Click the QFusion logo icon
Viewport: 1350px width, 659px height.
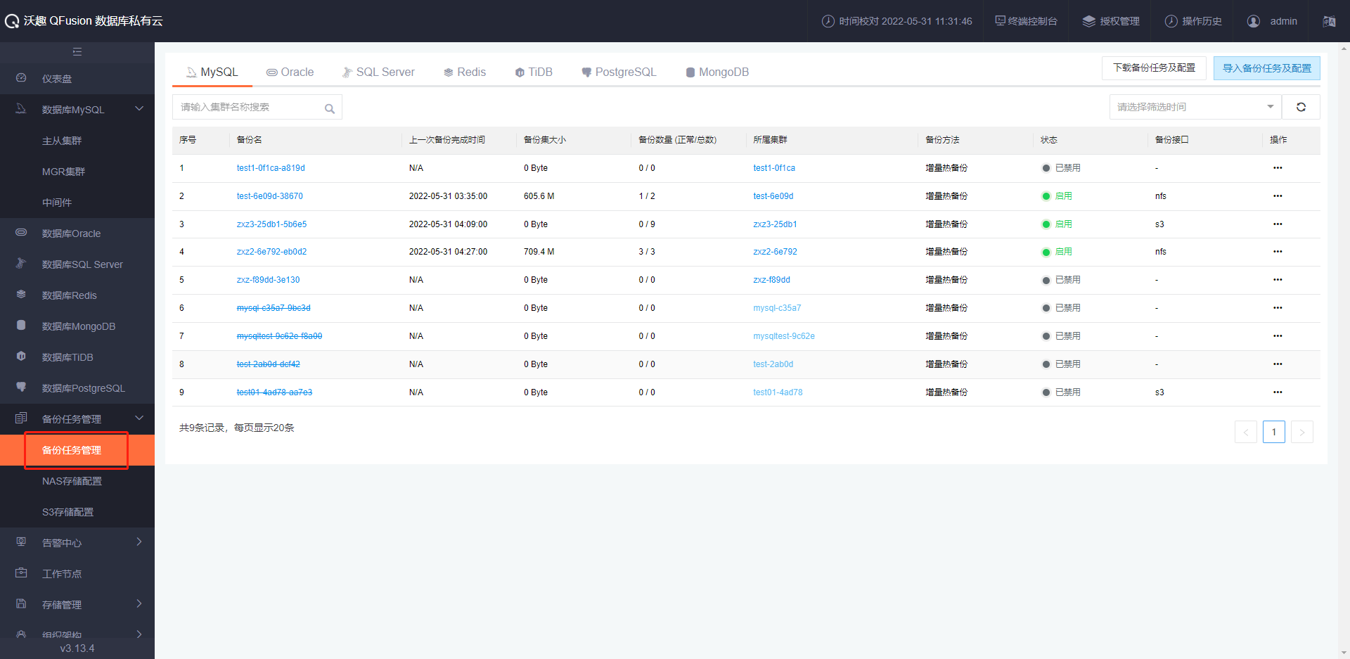point(12,21)
